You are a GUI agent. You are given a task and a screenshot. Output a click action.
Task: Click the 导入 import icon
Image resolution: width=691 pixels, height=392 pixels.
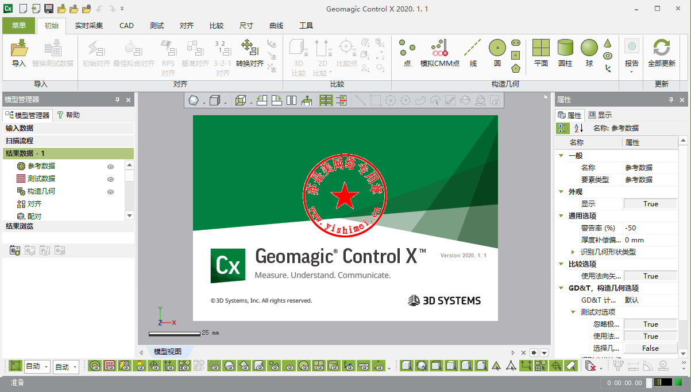pyautogui.click(x=19, y=48)
